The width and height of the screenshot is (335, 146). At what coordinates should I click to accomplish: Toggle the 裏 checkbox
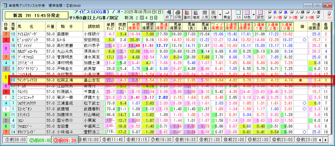pos(280,12)
